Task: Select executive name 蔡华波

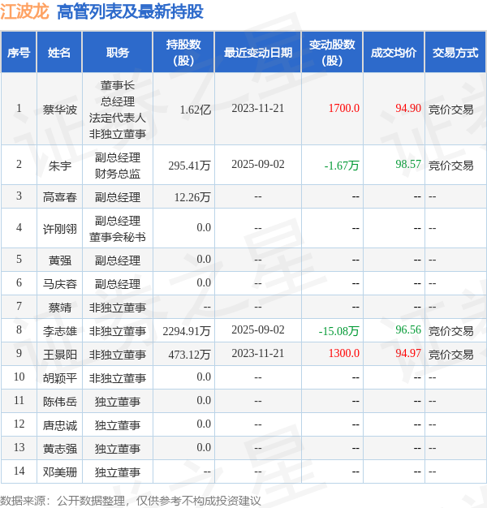Action: (59, 110)
